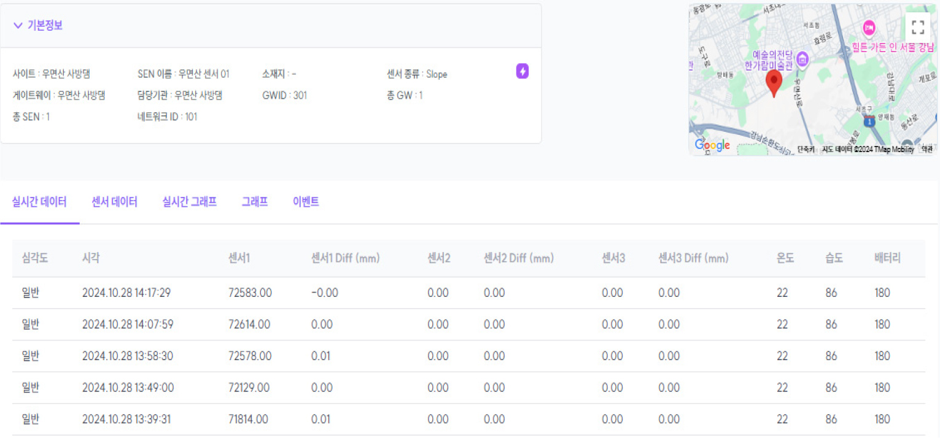940x438 pixels.
Task: Open the 약관 link on map footer
Action: click(x=926, y=149)
